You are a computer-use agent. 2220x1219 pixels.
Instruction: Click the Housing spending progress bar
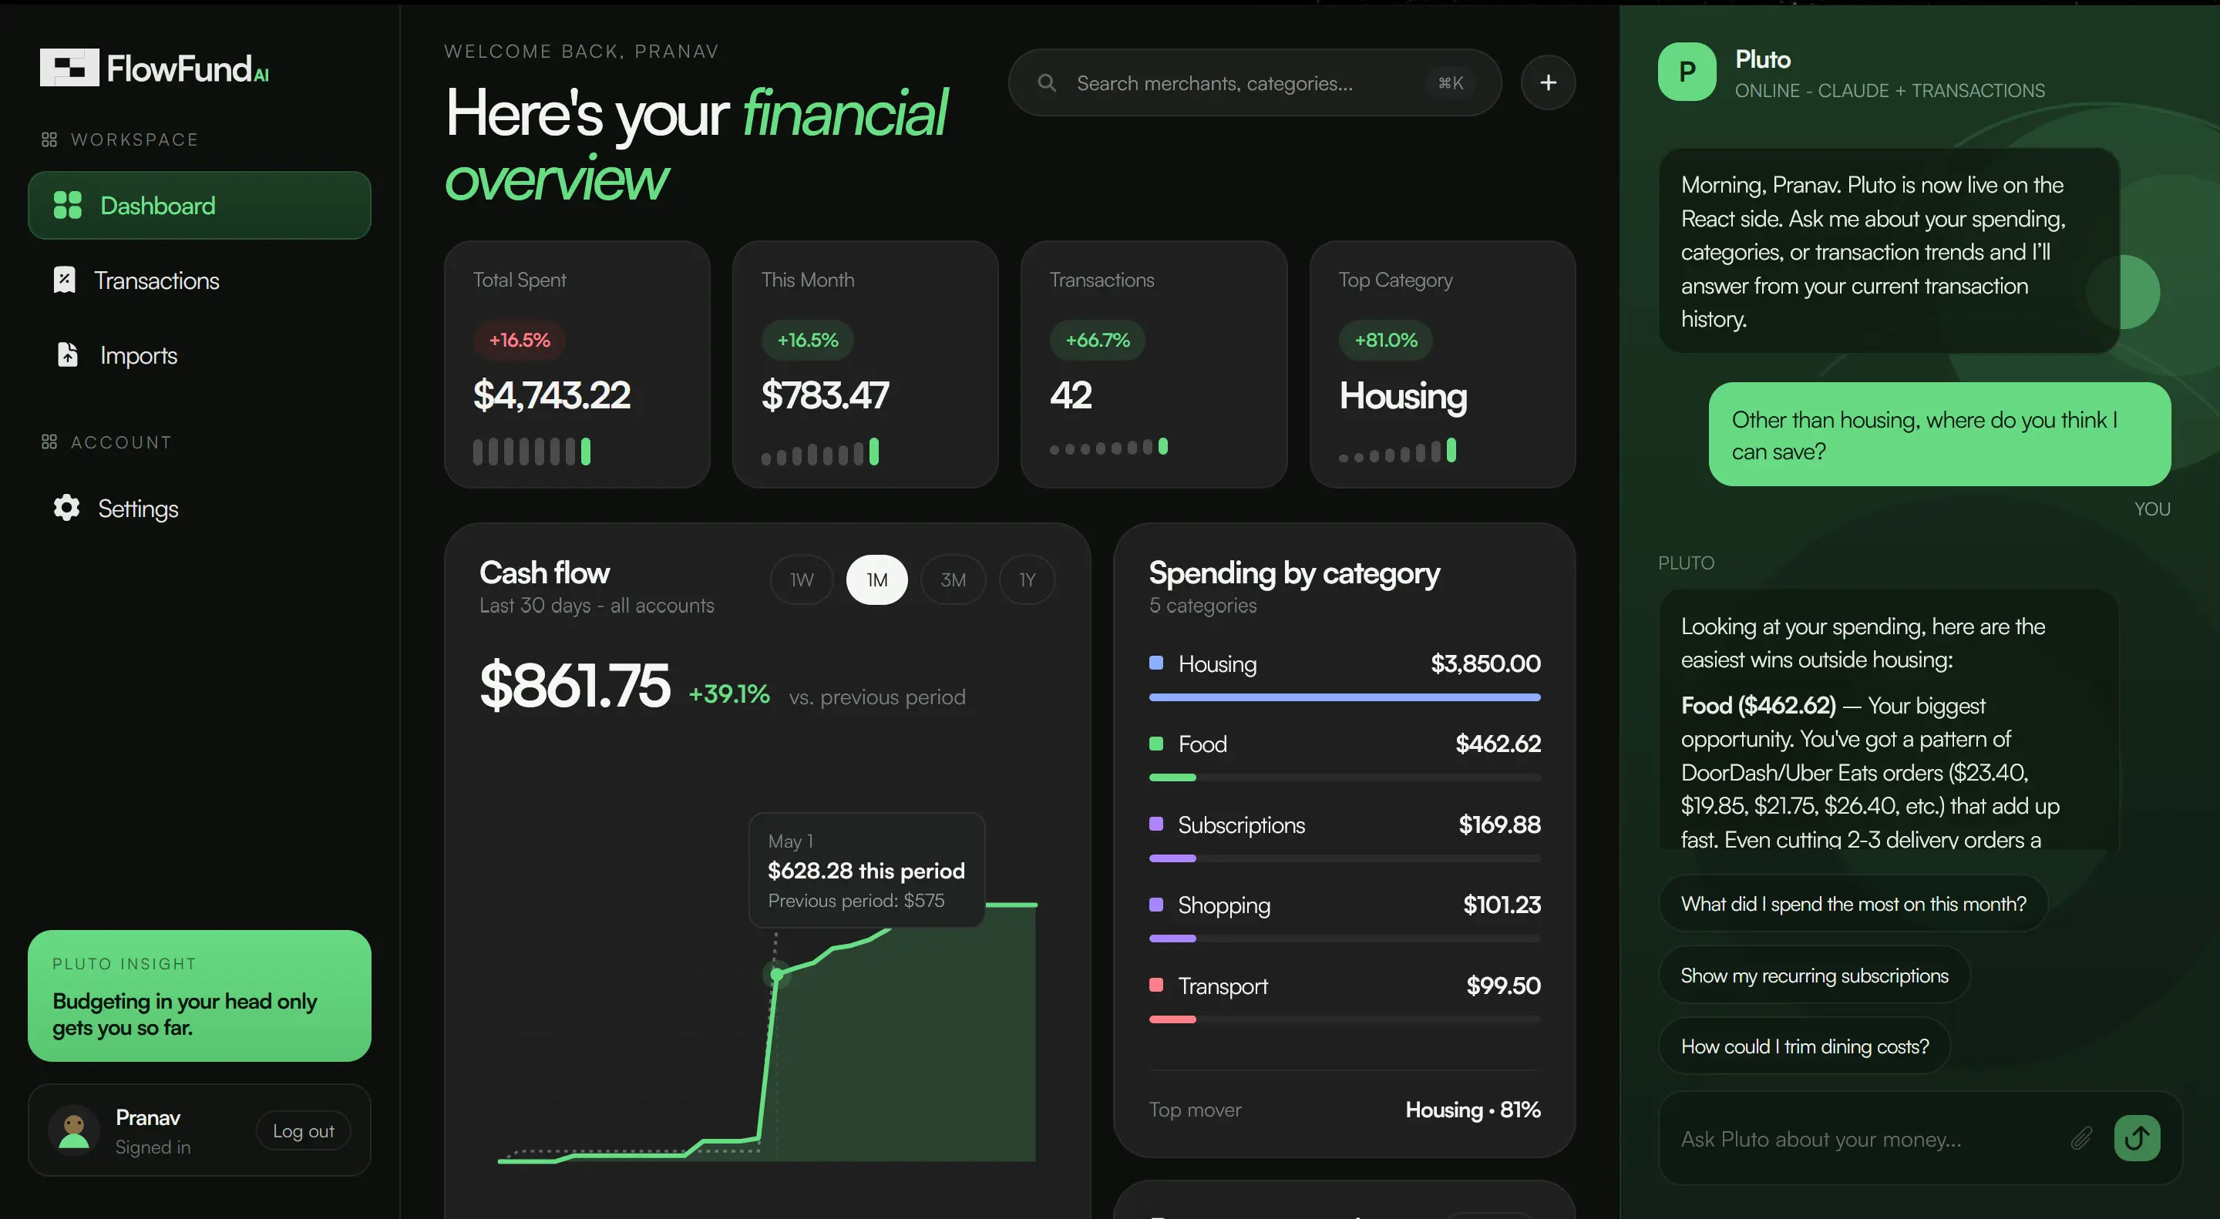pos(1344,697)
